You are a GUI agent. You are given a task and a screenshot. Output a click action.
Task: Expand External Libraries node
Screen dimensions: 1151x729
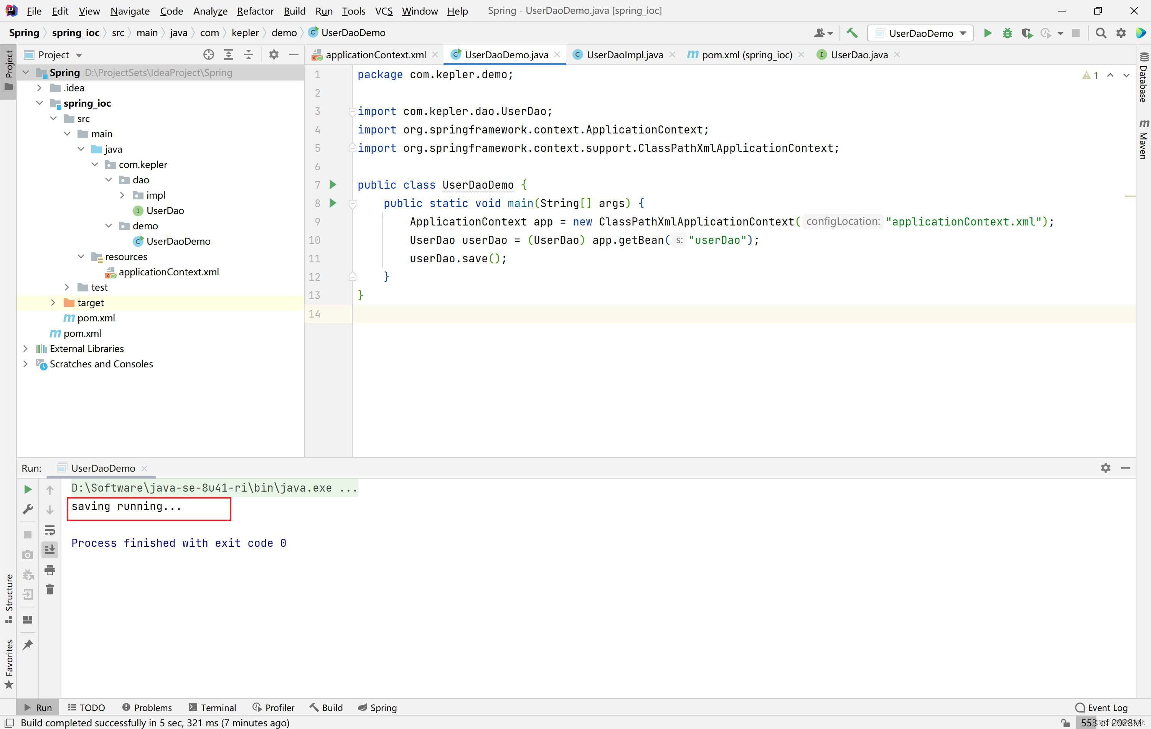click(25, 349)
